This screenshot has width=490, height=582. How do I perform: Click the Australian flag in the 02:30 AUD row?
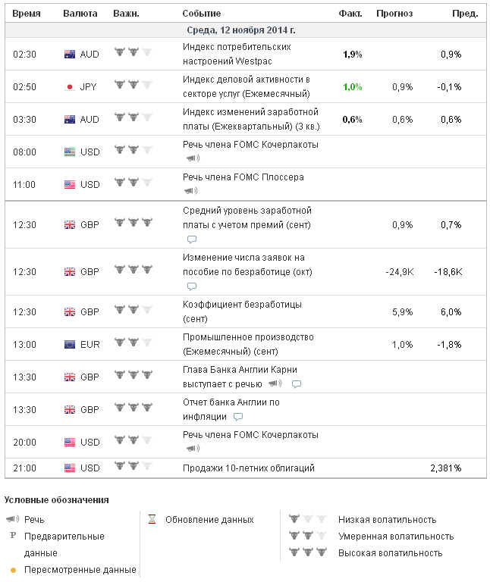[70, 55]
